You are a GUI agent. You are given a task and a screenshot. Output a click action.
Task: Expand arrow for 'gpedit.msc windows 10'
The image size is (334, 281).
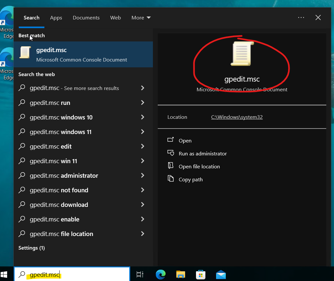point(143,117)
